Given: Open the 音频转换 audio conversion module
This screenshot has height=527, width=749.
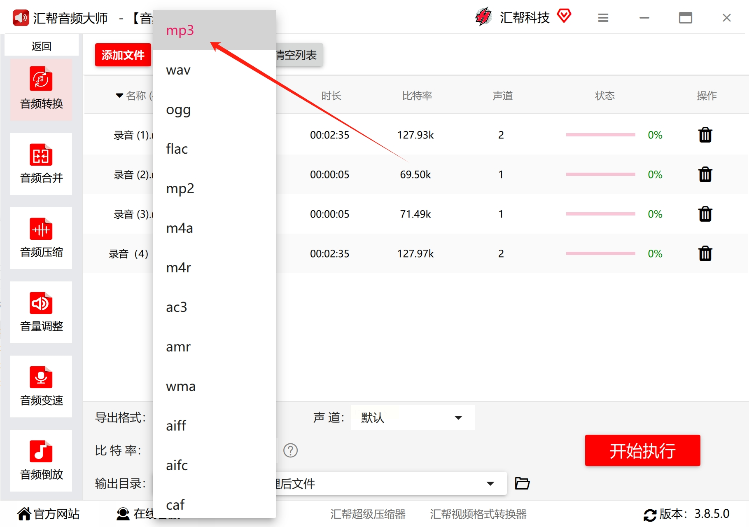Looking at the screenshot, I should (x=41, y=89).
